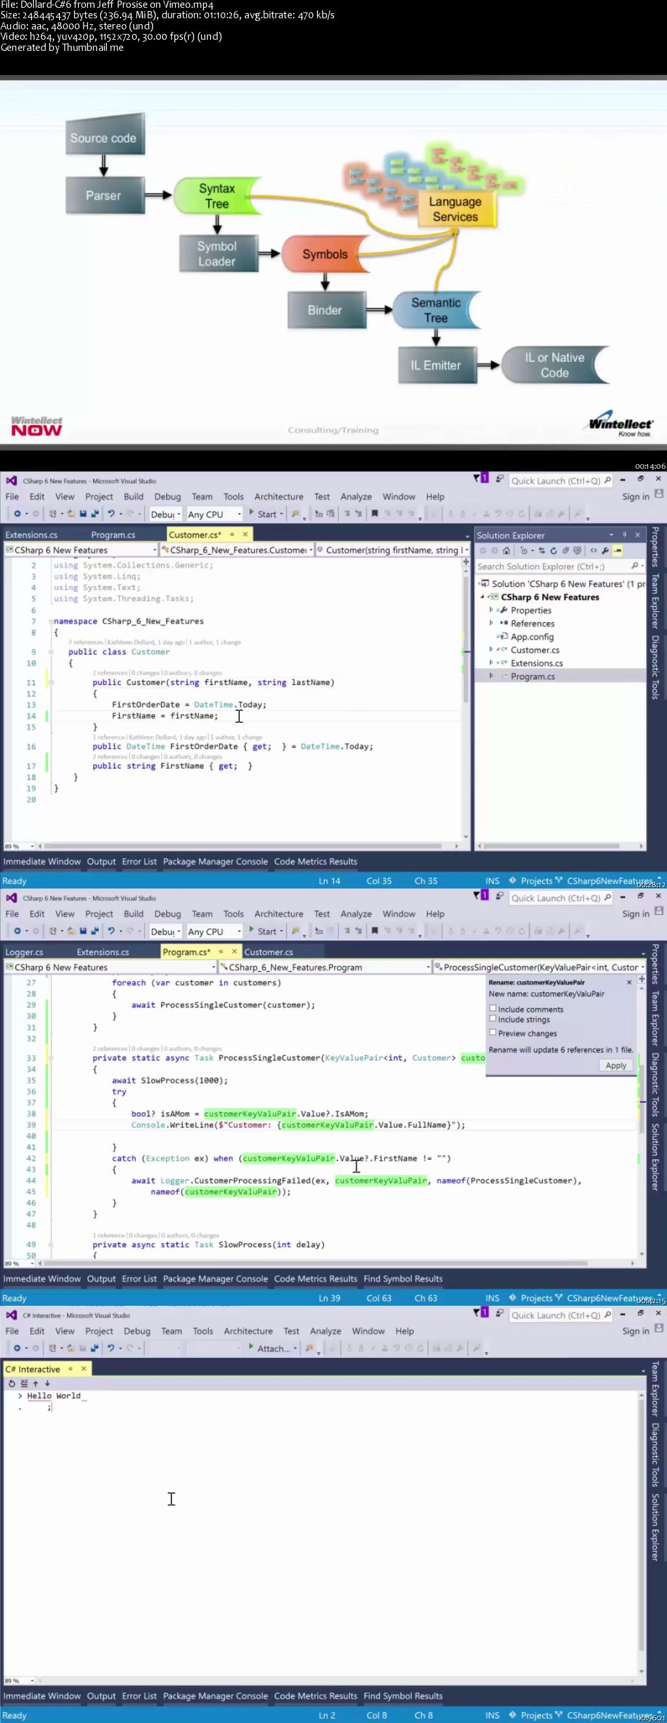
Task: Click History Previous up arrow in C# Interactive
Action: [x=35, y=1383]
